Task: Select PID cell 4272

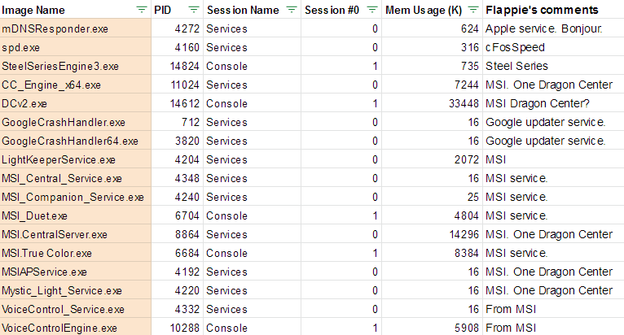Action: (178, 28)
